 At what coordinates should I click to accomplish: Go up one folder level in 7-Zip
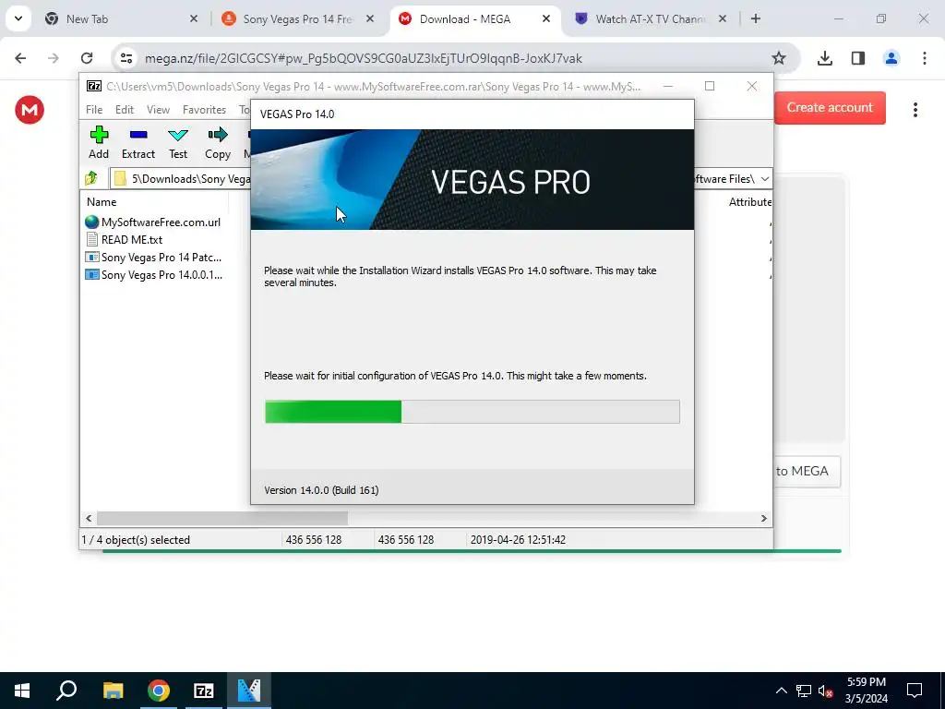91,178
